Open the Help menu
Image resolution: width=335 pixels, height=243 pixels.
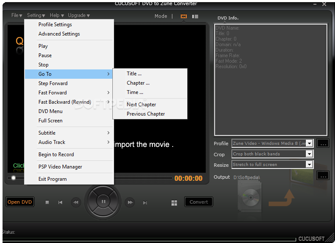(x=57, y=15)
